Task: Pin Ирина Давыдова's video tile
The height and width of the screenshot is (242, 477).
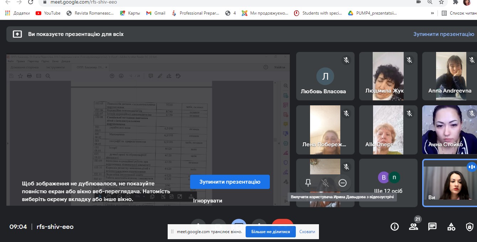Action: tap(308, 183)
